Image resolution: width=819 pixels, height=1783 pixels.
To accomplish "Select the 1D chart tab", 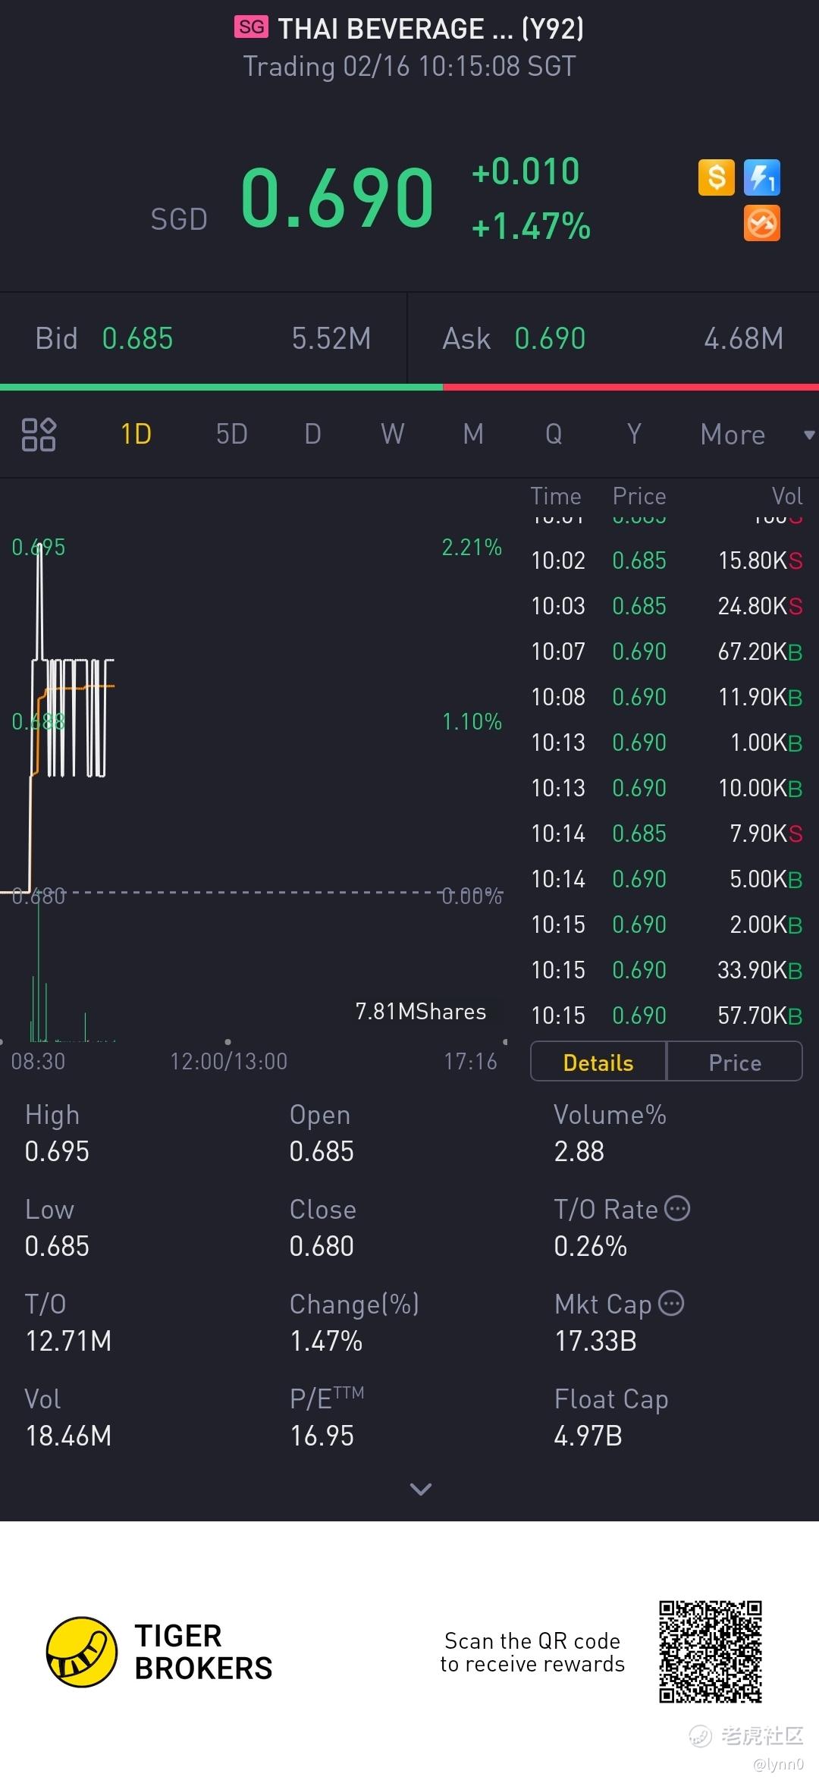I will click(x=136, y=435).
